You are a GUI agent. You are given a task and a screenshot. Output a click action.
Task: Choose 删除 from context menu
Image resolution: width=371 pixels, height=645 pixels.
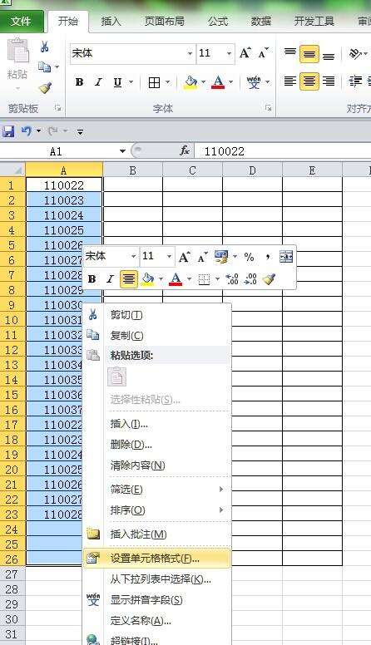157,444
